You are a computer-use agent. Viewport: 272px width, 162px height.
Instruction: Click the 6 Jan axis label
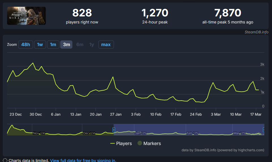56,115
